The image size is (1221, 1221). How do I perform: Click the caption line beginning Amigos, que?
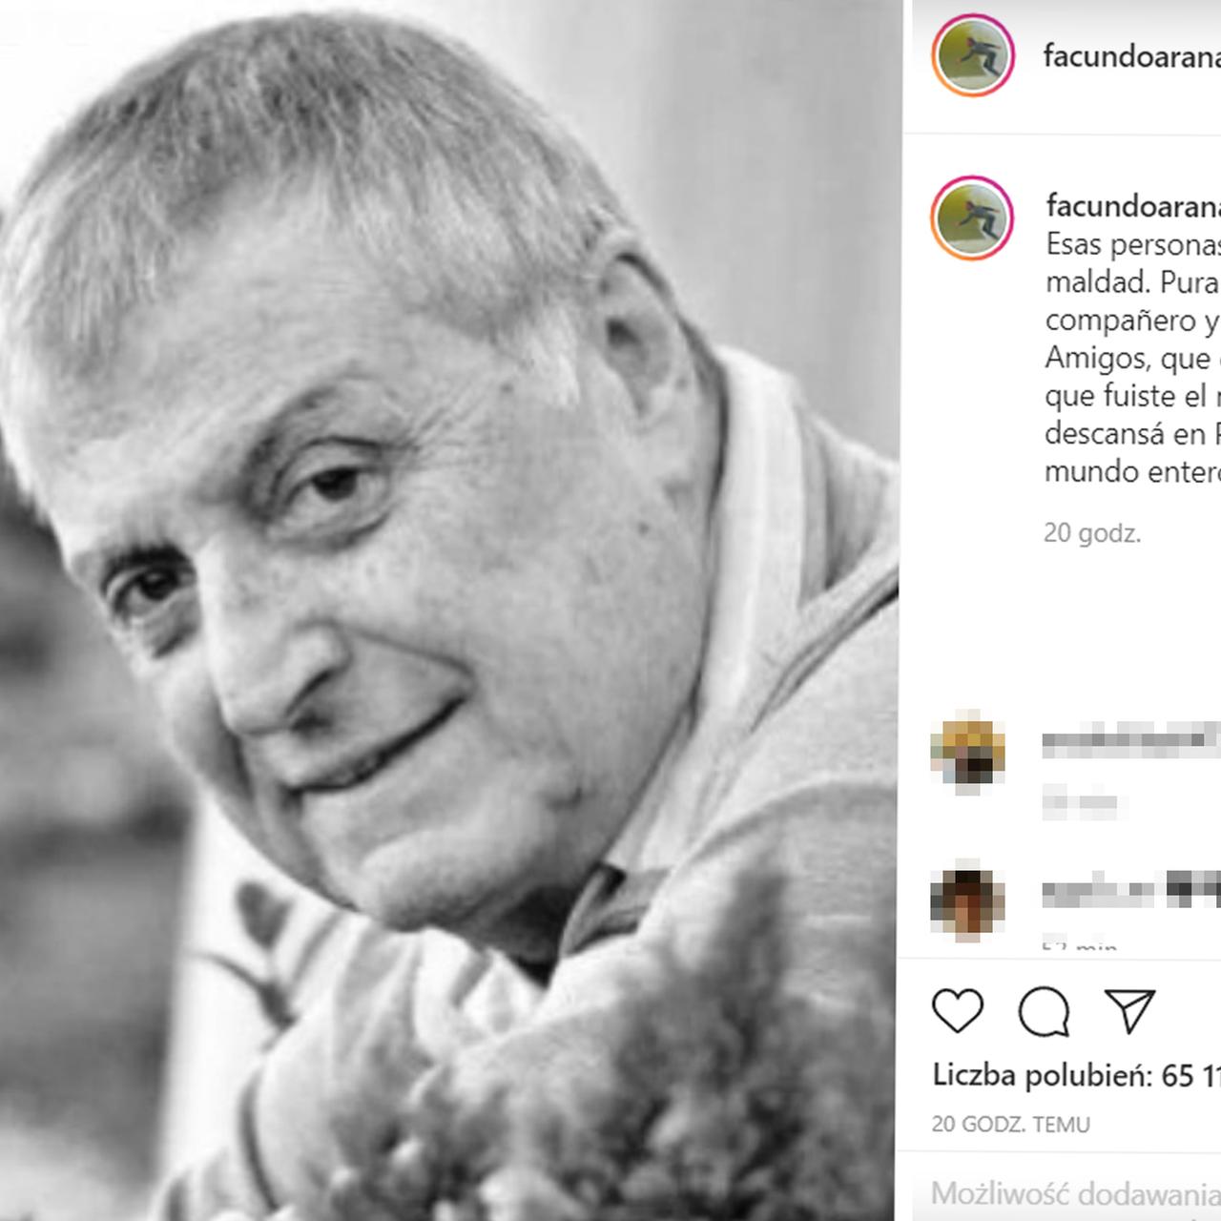(x=1133, y=358)
